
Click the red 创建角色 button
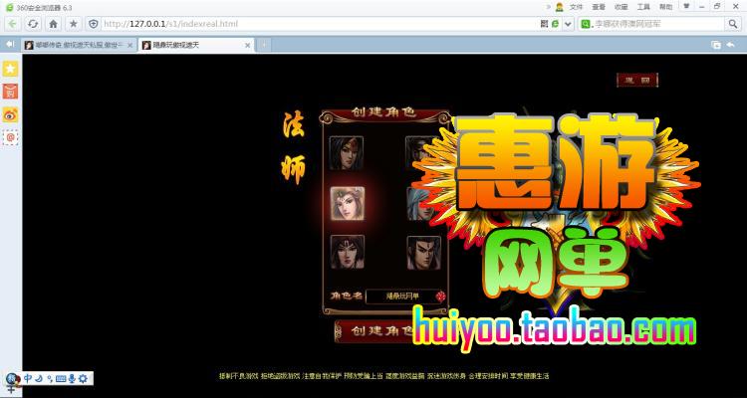tap(376, 331)
